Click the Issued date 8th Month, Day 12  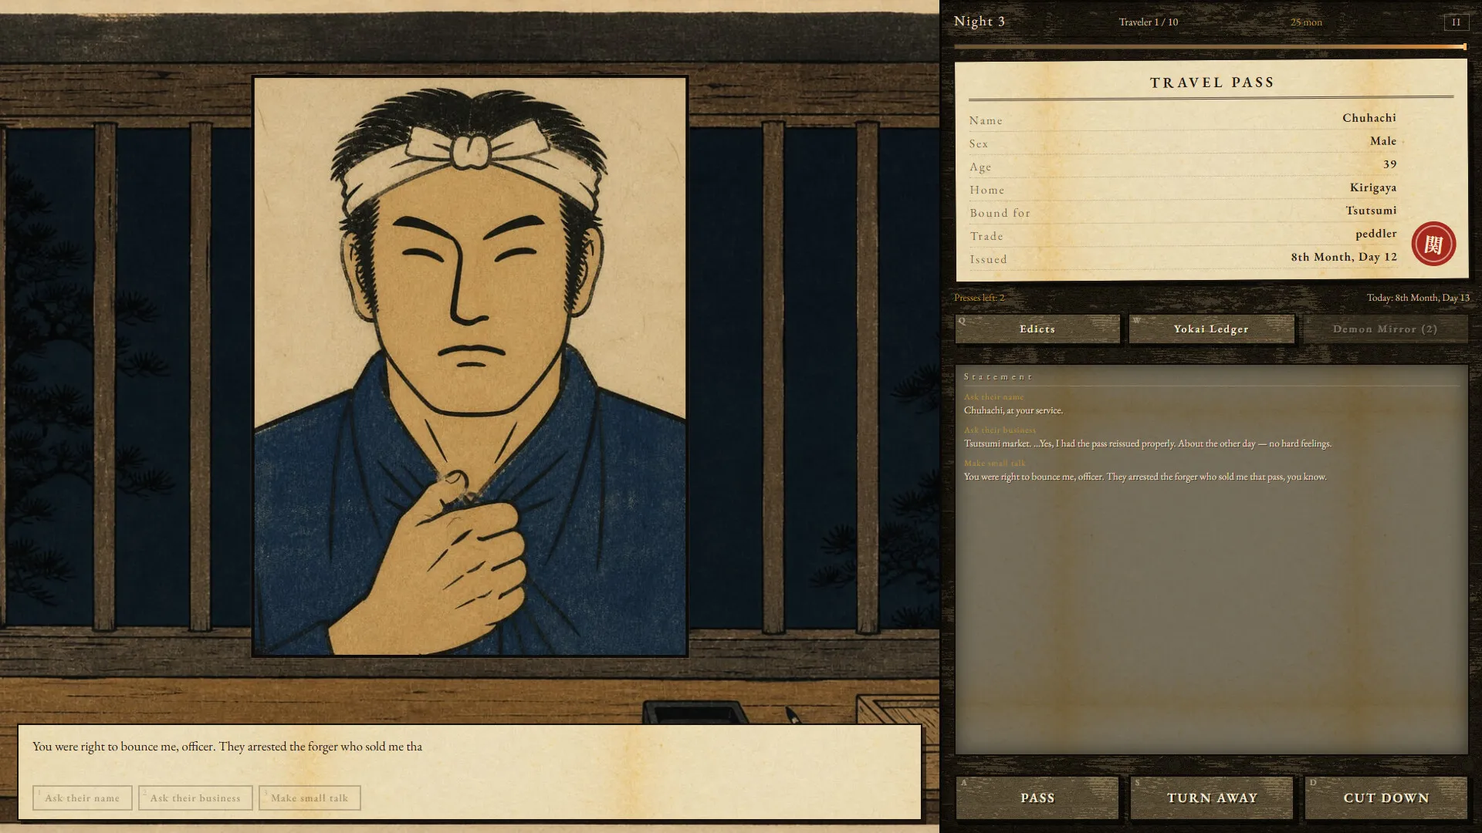coord(1344,257)
